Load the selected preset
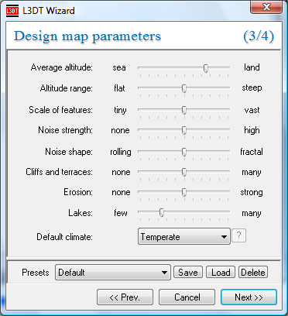Screen dimensions: 288x316 click(x=221, y=273)
